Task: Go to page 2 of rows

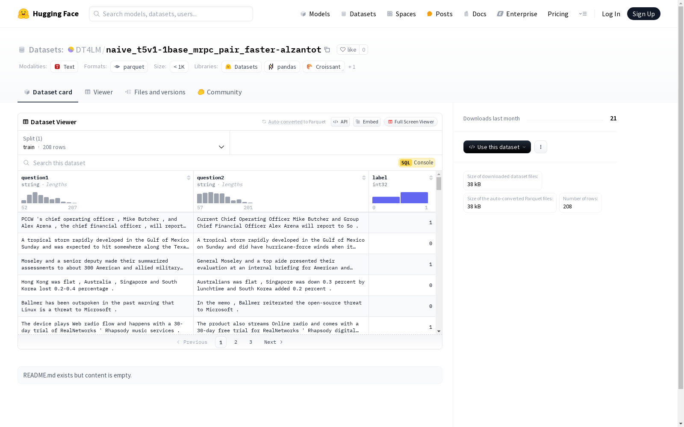Action: tap(236, 342)
